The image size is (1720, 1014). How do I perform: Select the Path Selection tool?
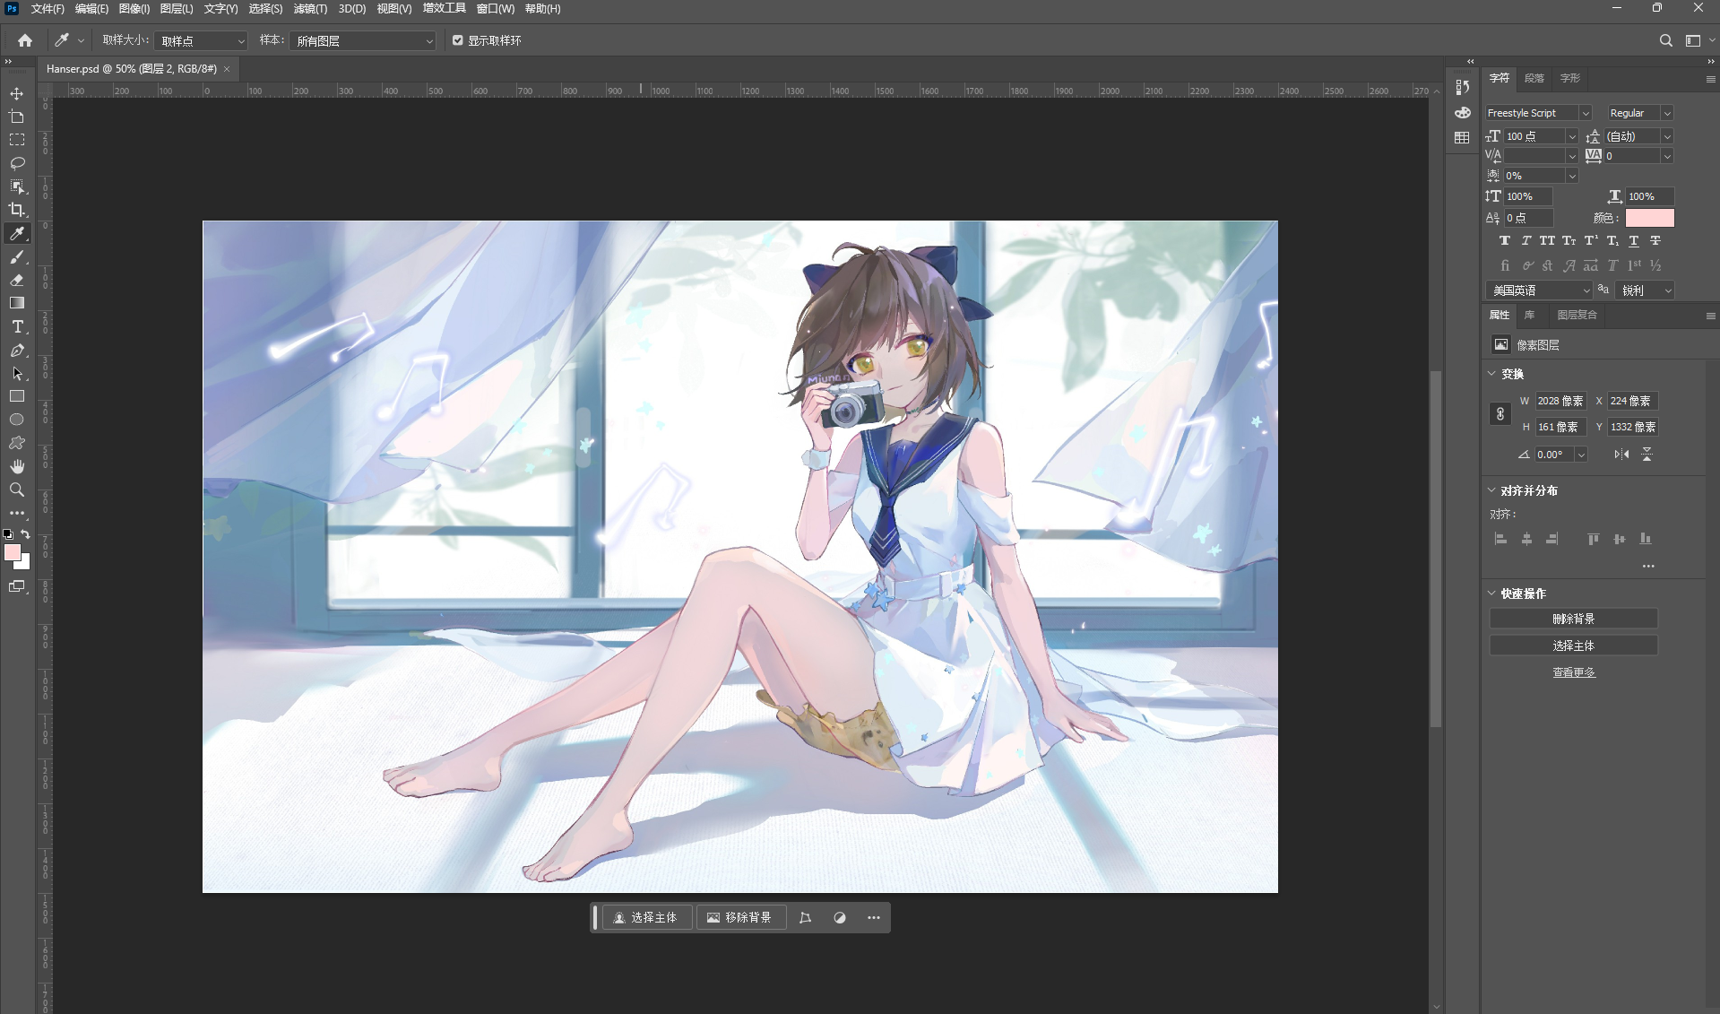coord(17,373)
